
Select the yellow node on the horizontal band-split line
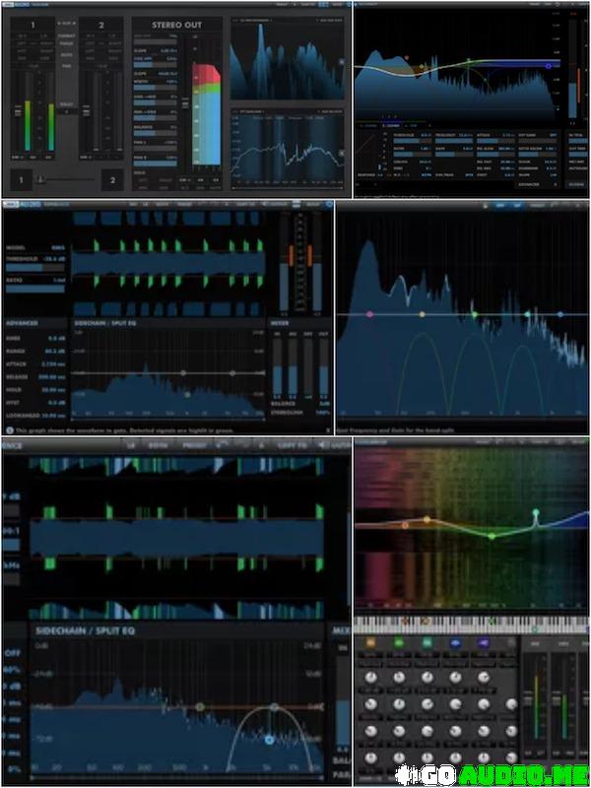(422, 314)
